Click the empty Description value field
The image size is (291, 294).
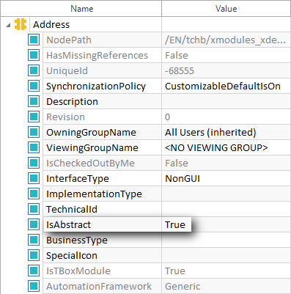point(226,101)
